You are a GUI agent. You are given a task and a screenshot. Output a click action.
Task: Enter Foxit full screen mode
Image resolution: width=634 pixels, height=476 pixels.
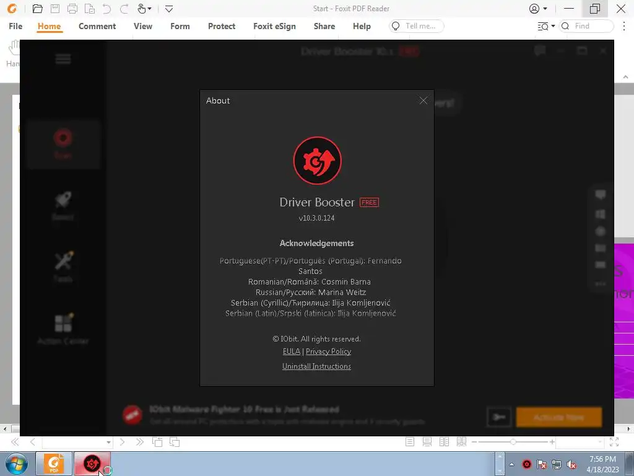pyautogui.click(x=614, y=442)
